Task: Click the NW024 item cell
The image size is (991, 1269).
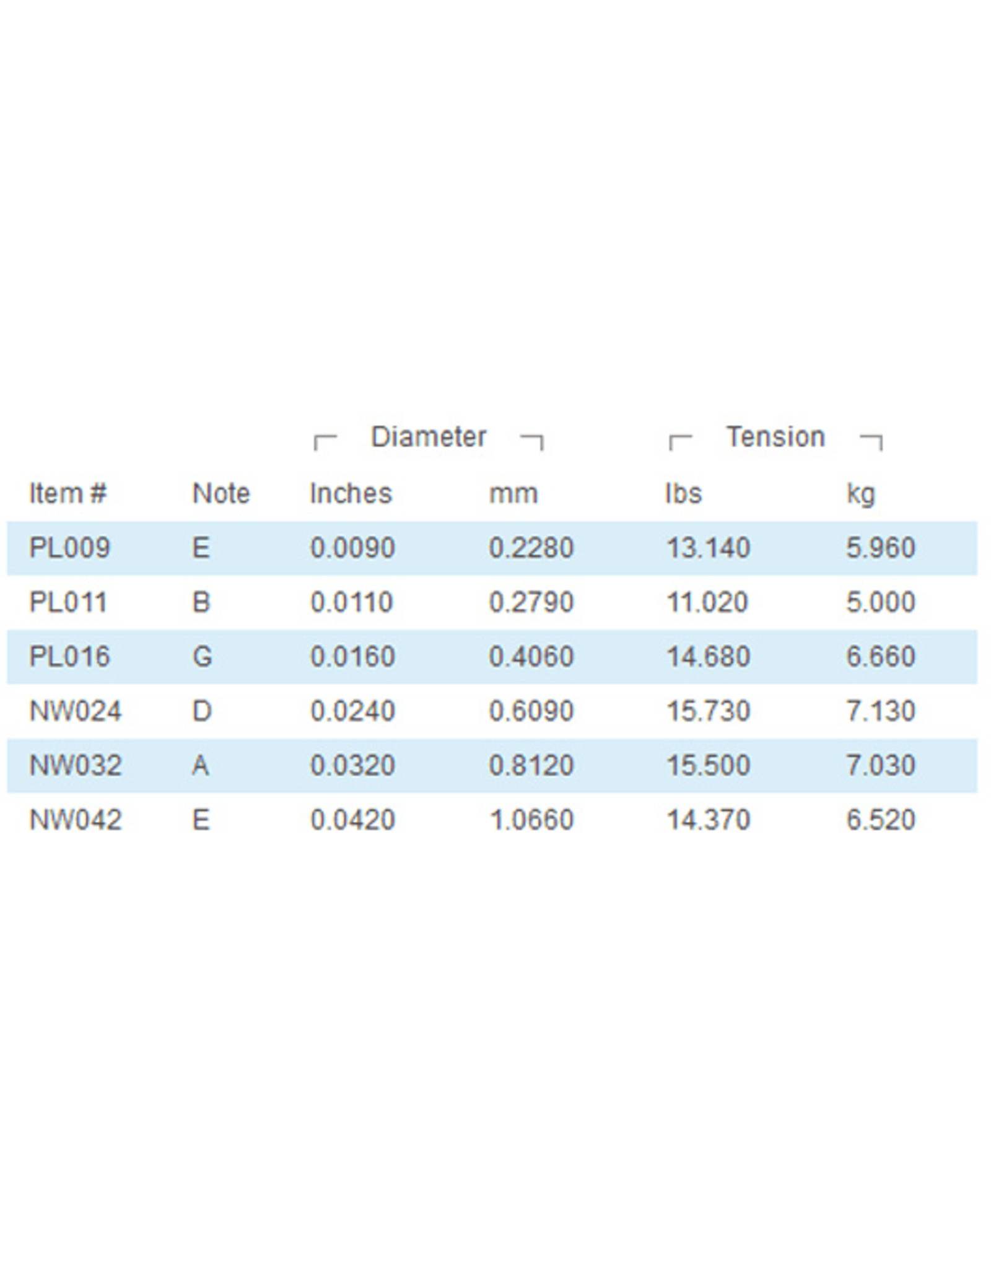Action: 75,711
